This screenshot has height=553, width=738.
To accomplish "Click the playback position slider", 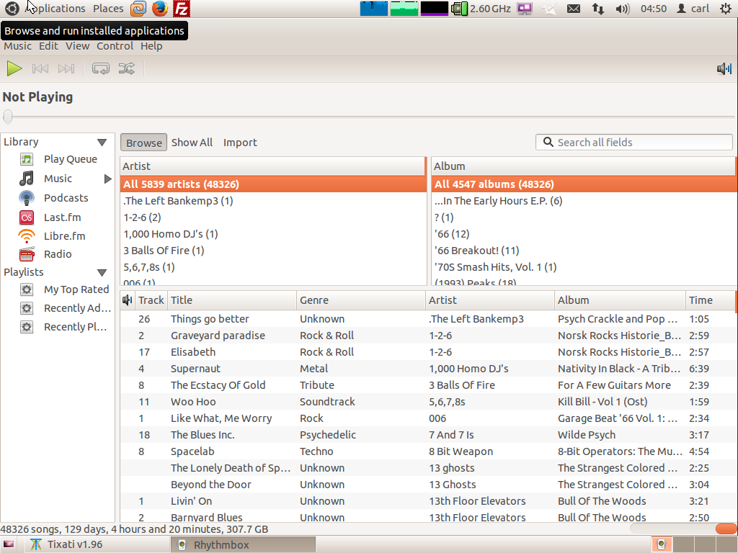I will coord(369,117).
